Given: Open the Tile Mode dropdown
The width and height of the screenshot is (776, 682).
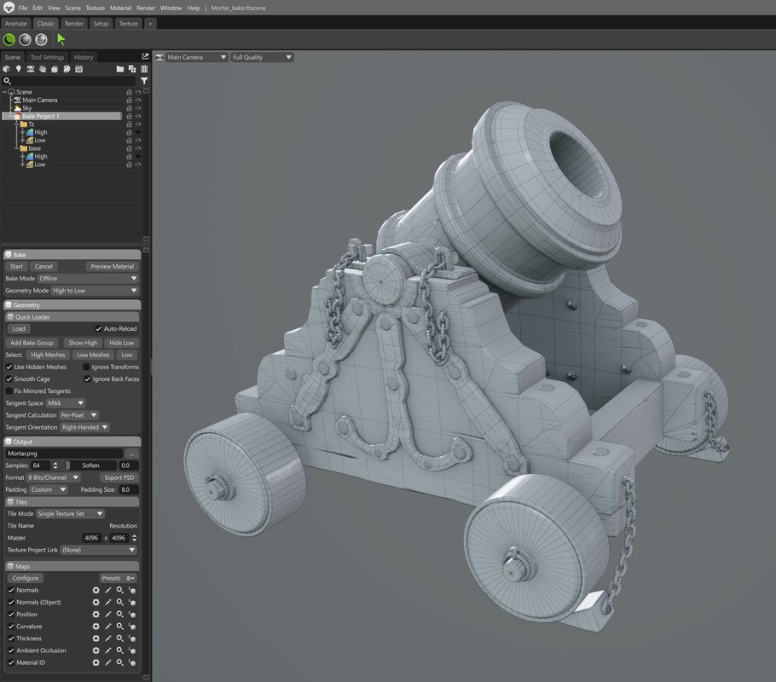Looking at the screenshot, I should pyautogui.click(x=70, y=514).
